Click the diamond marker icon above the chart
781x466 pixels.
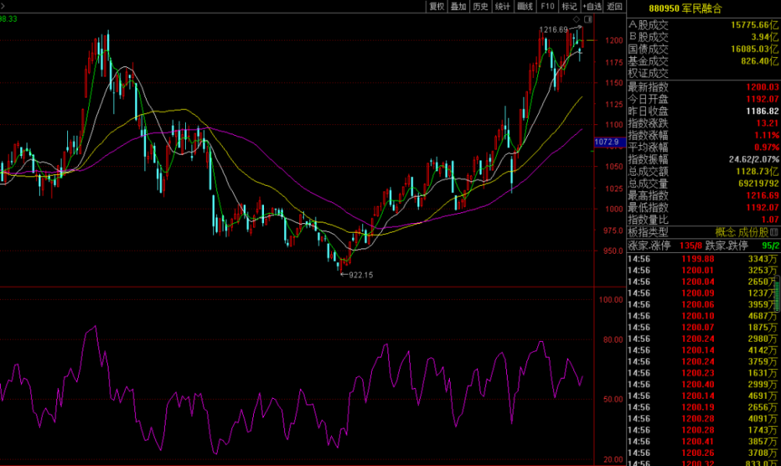click(576, 20)
